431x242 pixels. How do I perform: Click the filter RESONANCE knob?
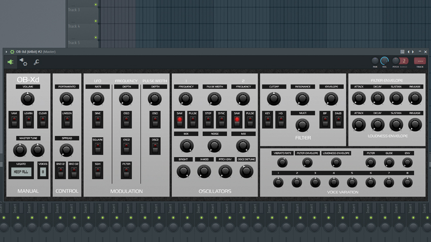pyautogui.click(x=302, y=99)
